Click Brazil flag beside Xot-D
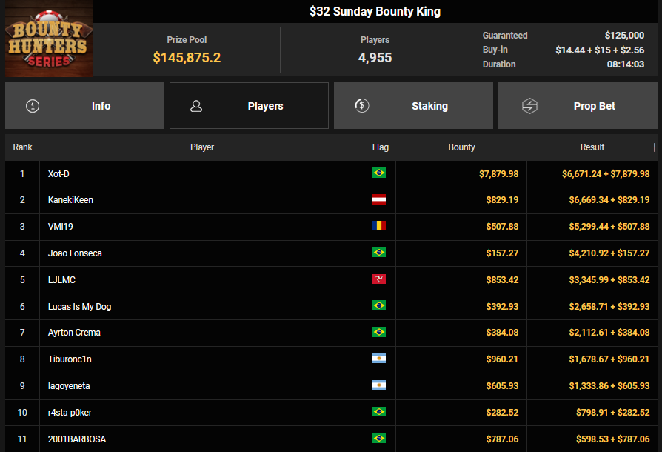This screenshot has width=662, height=452. pyautogui.click(x=379, y=173)
